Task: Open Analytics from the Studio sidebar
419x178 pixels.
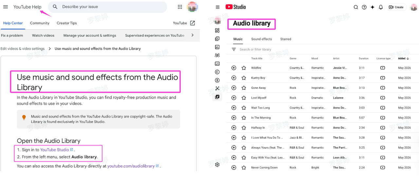Action: (x=217, y=47)
